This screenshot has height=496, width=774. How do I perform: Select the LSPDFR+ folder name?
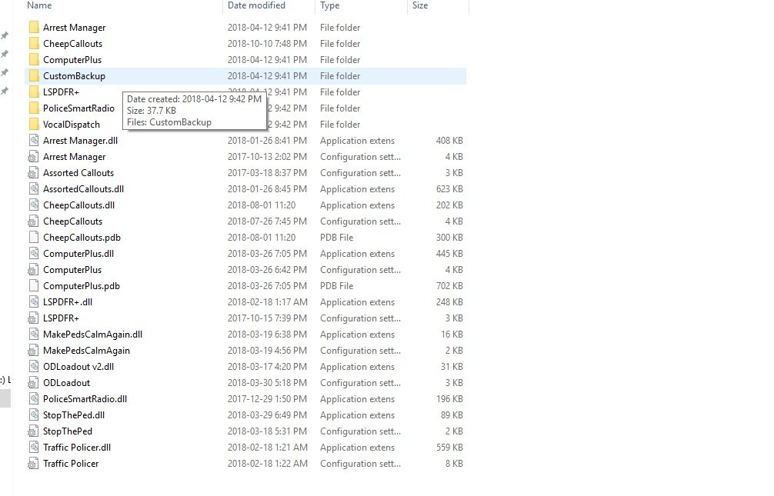[61, 92]
